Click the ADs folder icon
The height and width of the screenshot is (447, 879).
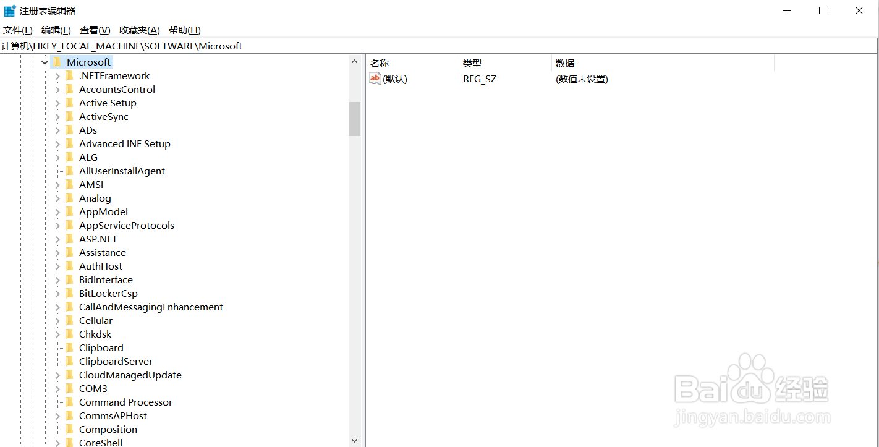tap(69, 130)
